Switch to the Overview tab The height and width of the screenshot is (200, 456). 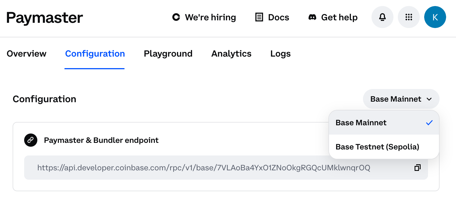coord(26,54)
